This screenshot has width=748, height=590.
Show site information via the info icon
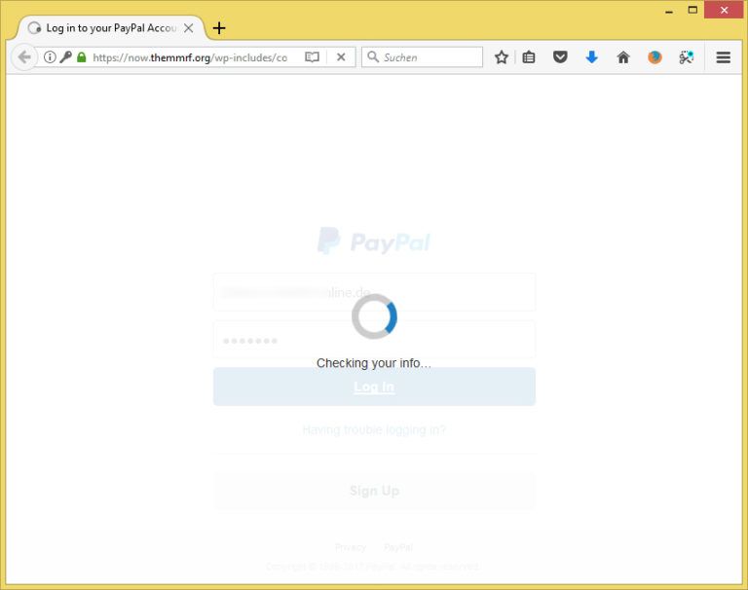[x=50, y=57]
